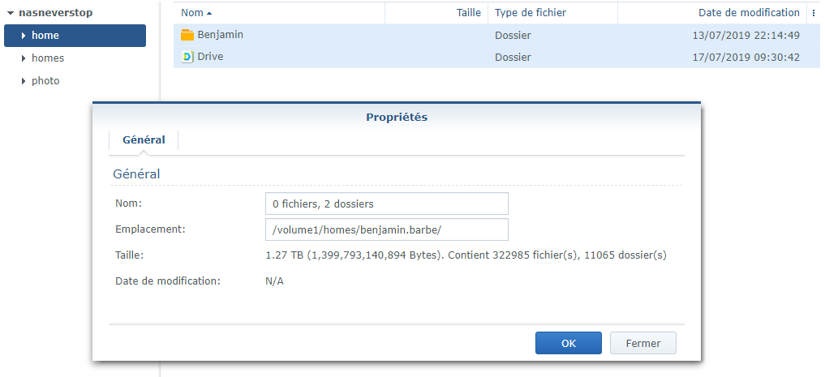Click the Drive folder icon
The height and width of the screenshot is (377, 825).
[x=187, y=57]
